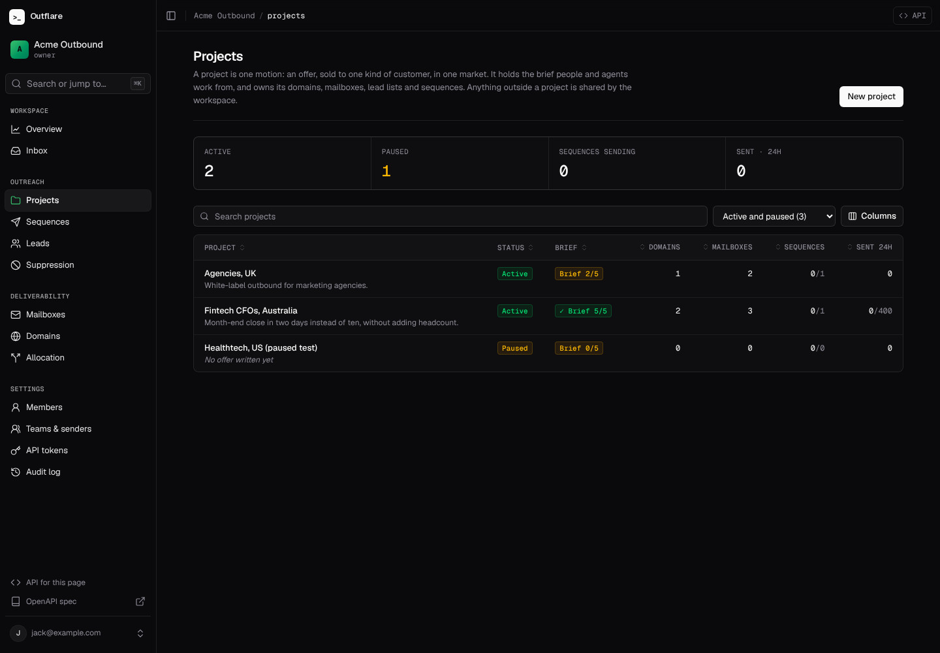Viewport: 940px width, 653px height.
Task: Open the Active and paused filter dropdown
Action: [774, 216]
